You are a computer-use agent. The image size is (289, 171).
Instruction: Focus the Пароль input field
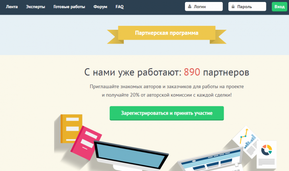247,7
